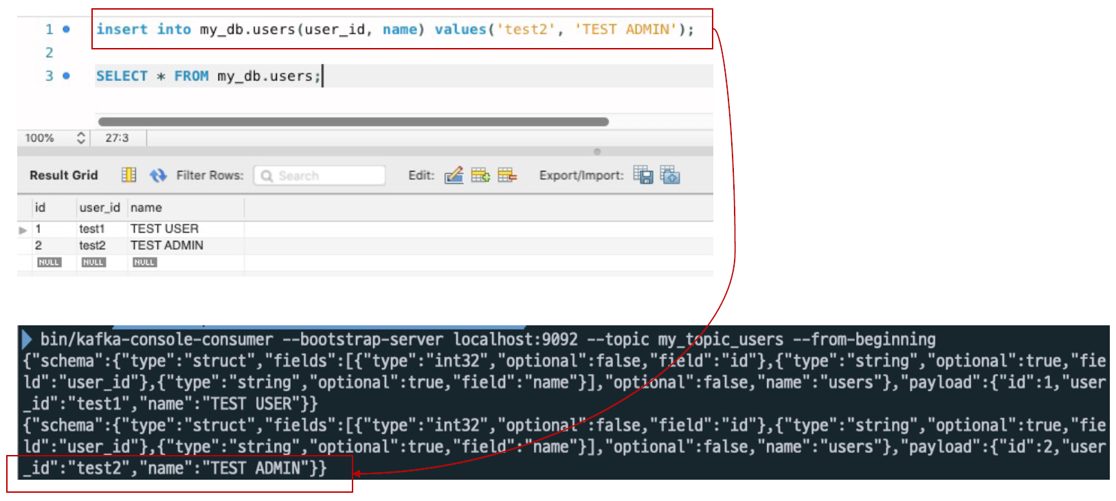This screenshot has width=1116, height=501.
Task: Click the kafka-console-consumer command line in terminal
Action: [488, 339]
